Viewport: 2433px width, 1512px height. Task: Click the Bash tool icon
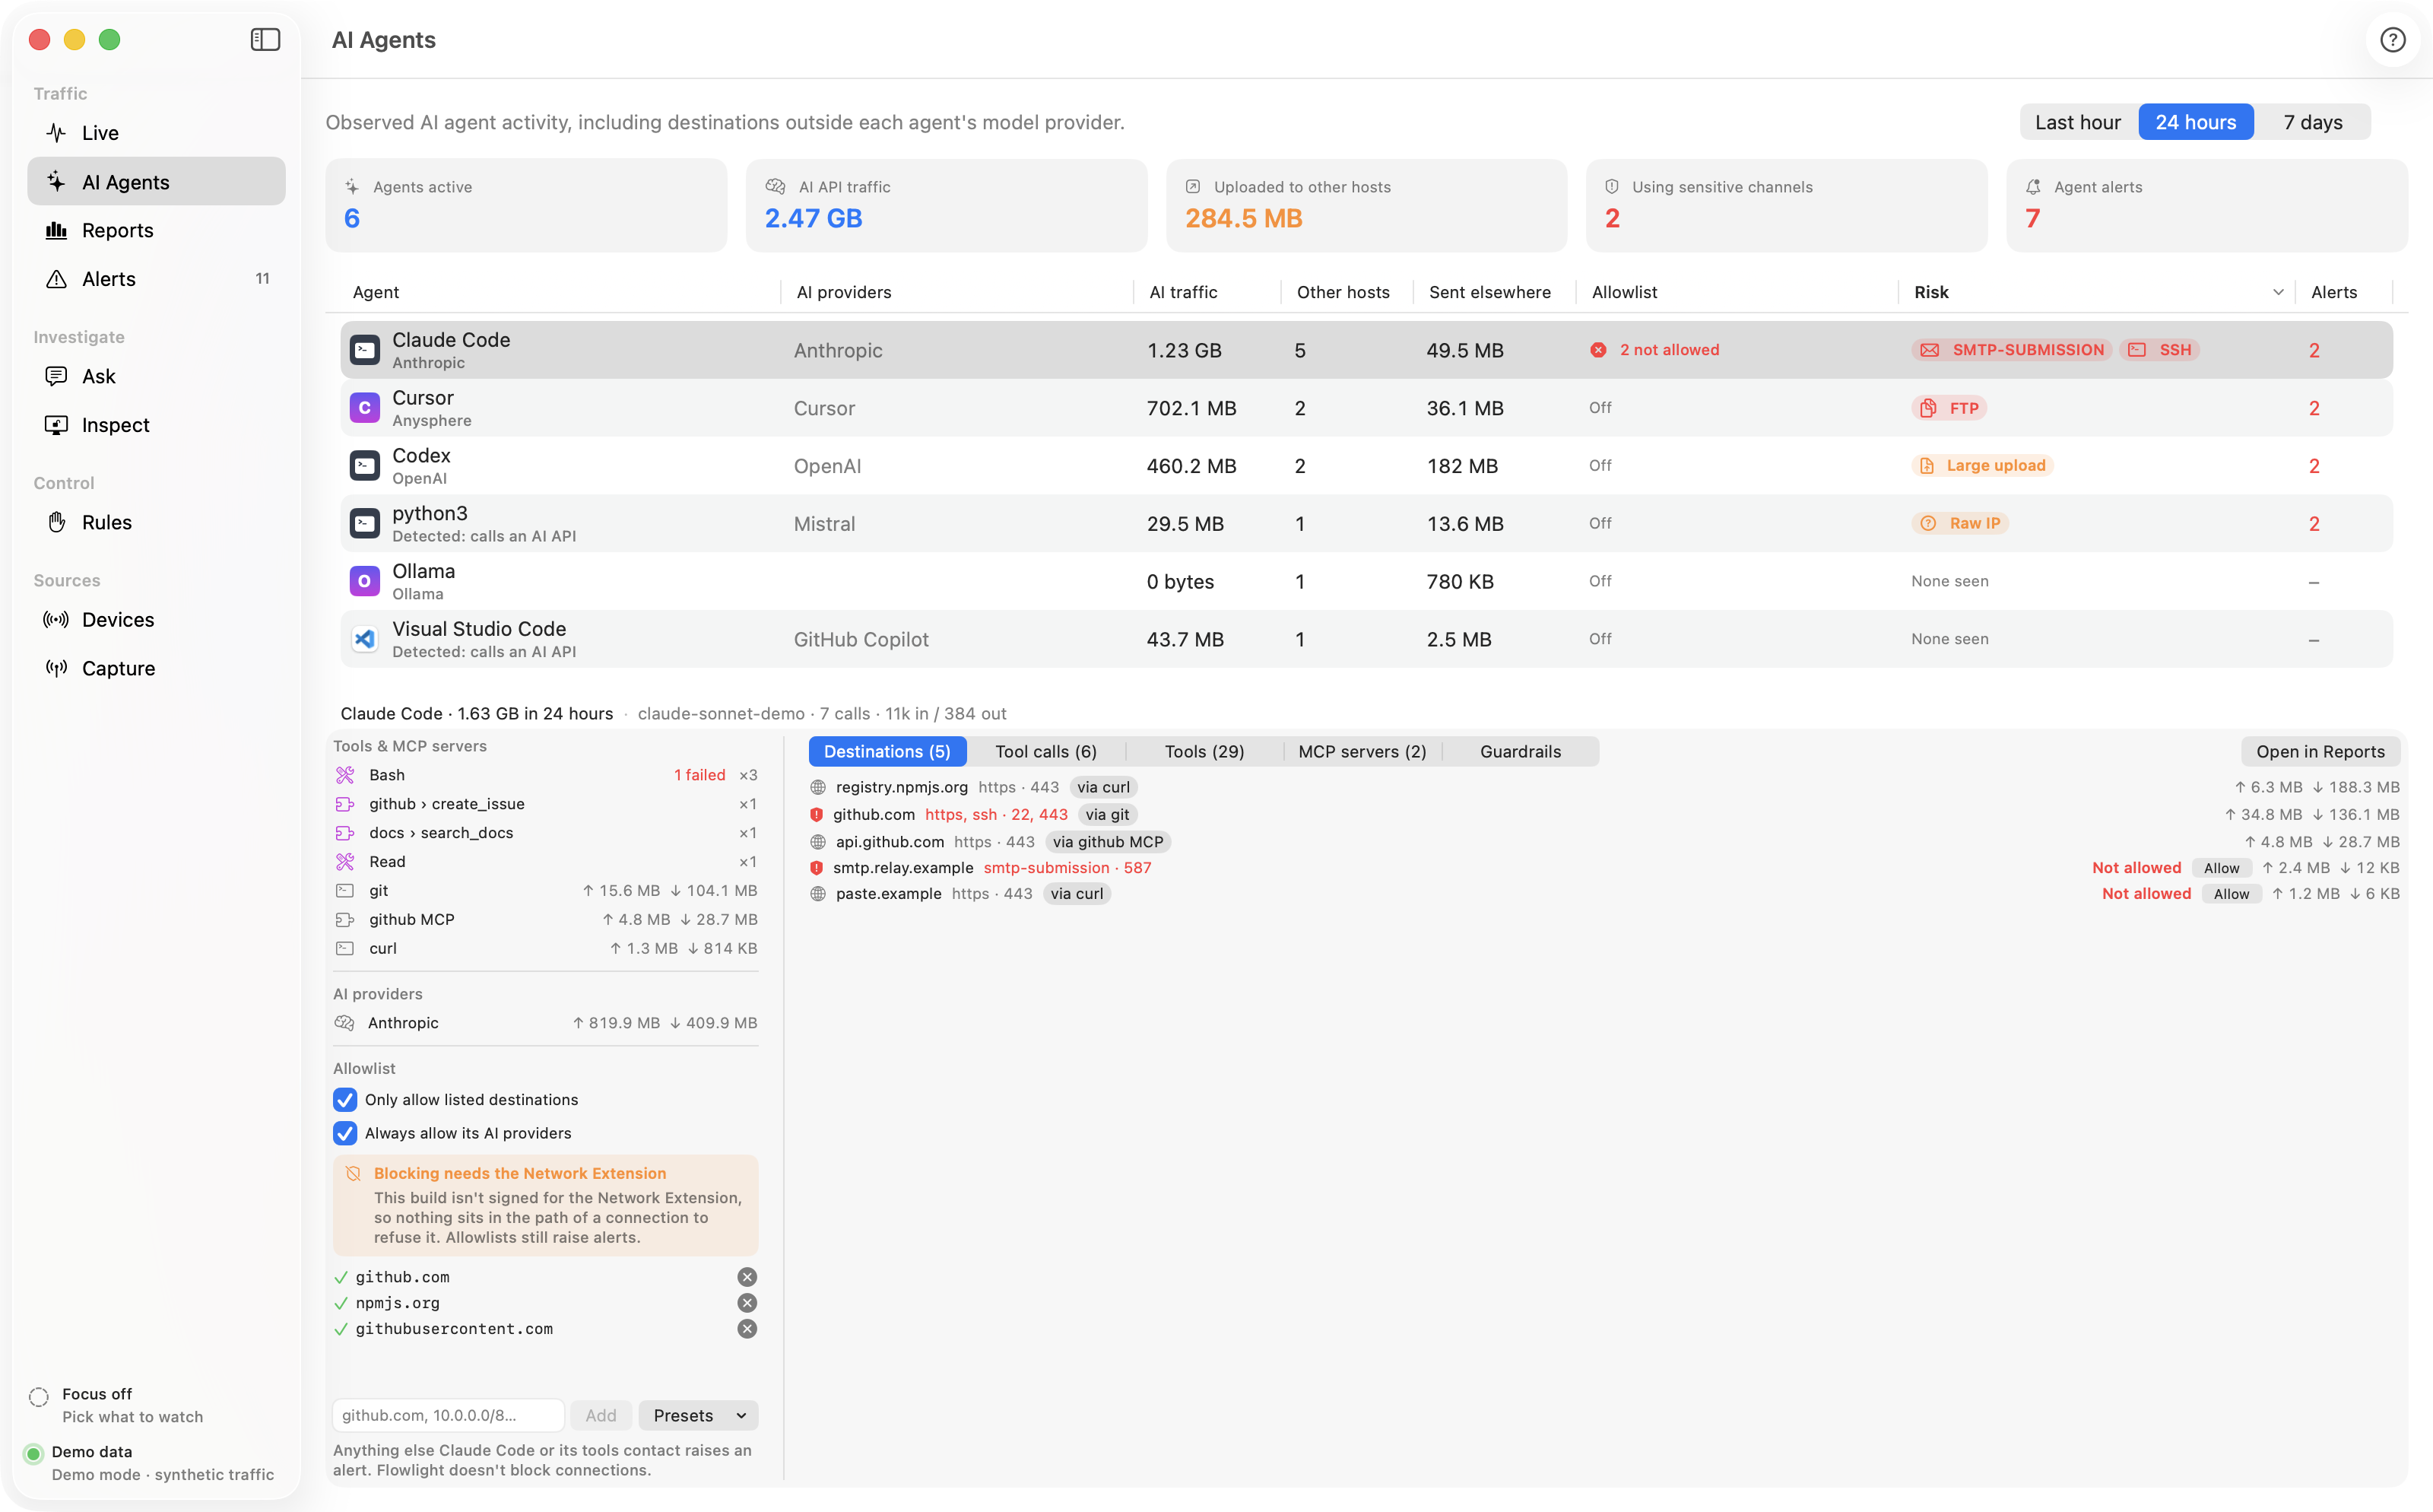coord(345,775)
